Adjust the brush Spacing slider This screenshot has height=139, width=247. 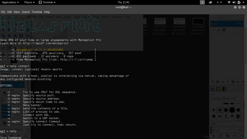[227, 130]
